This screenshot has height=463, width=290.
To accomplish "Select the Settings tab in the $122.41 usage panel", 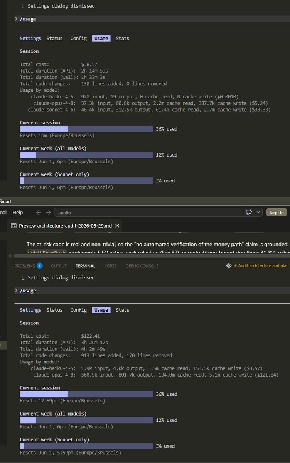I will pyautogui.click(x=30, y=310).
